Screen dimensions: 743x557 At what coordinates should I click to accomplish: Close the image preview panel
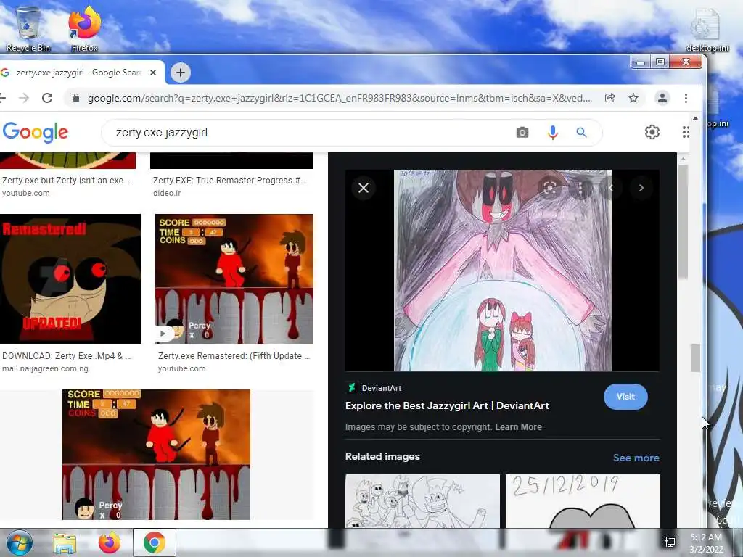pos(364,188)
